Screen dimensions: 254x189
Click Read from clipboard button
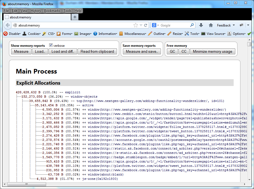click(97, 51)
